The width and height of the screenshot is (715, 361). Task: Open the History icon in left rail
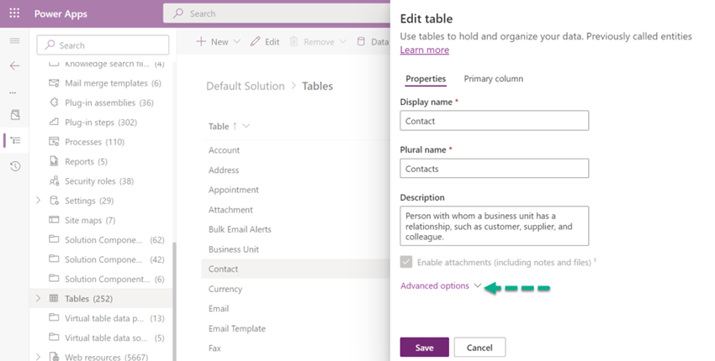coord(15,166)
